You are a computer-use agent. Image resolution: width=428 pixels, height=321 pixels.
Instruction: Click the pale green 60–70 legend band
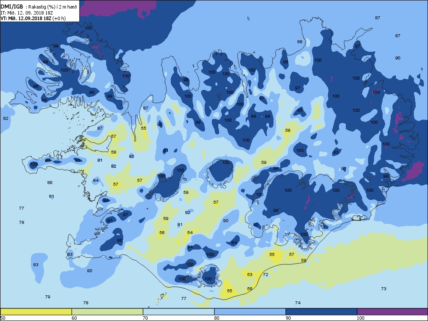click(x=107, y=312)
